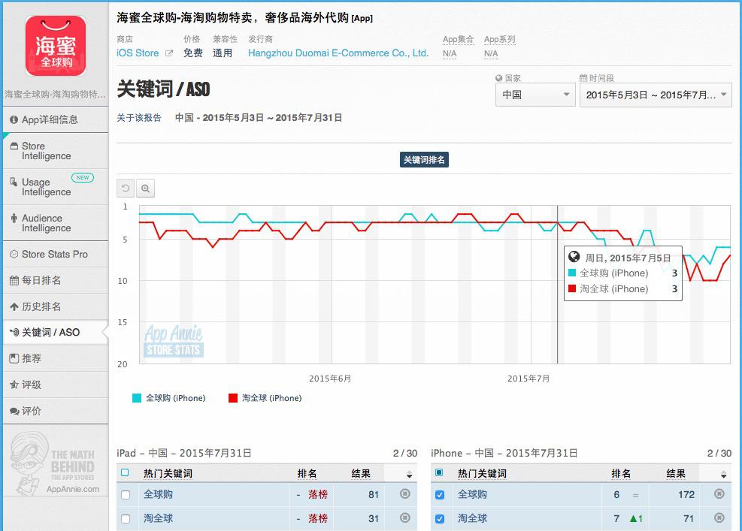Open the 每日排名 daily rankings page

pyautogui.click(x=45, y=281)
